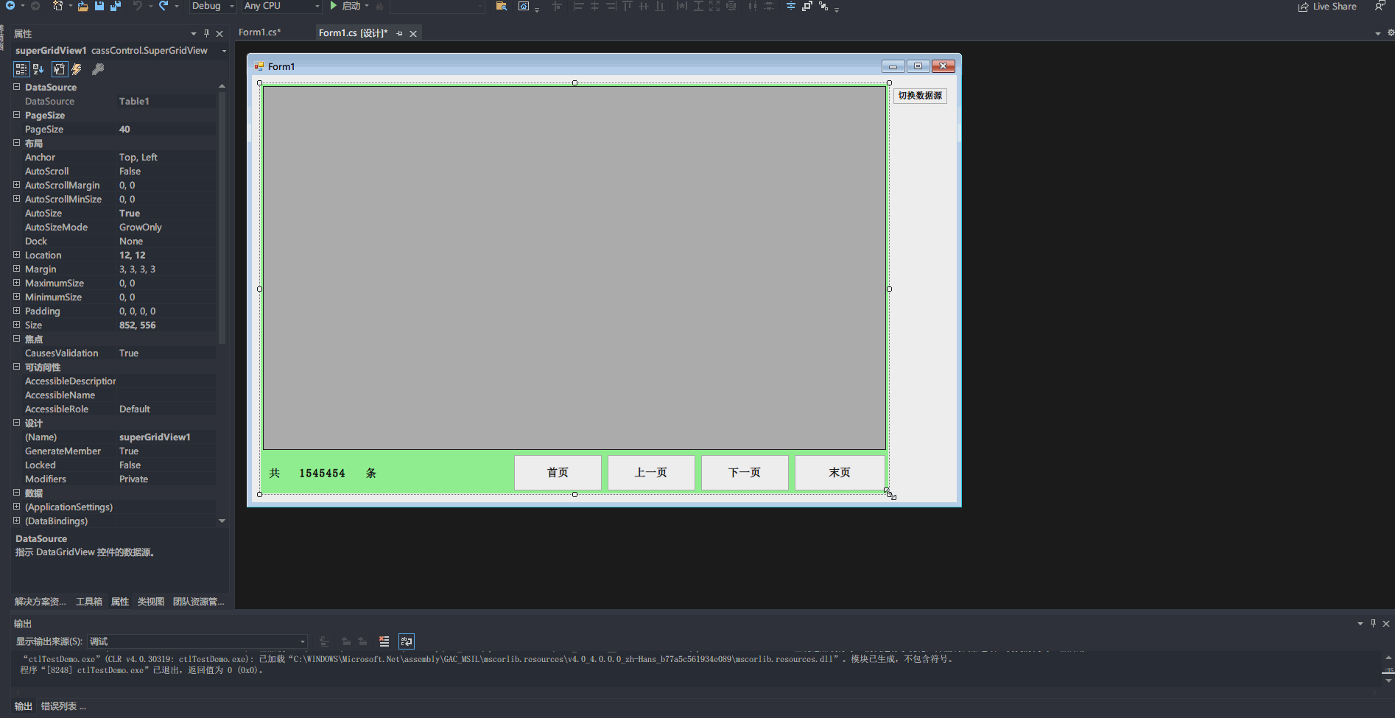
Task: Click the new project toolbar icon
Action: (x=58, y=6)
